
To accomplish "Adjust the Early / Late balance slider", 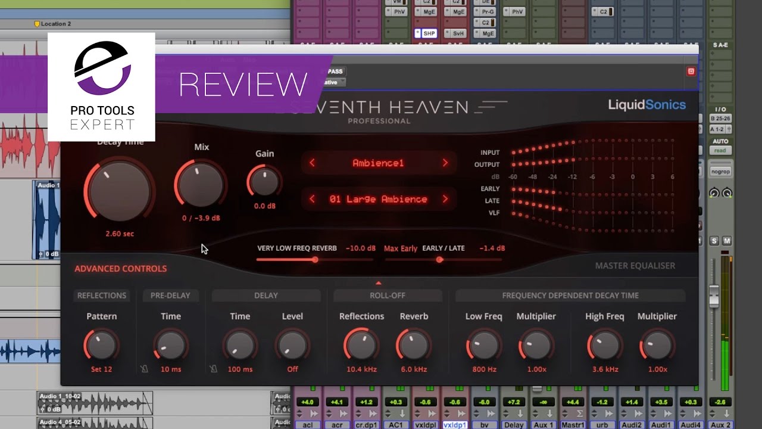I will [439, 259].
